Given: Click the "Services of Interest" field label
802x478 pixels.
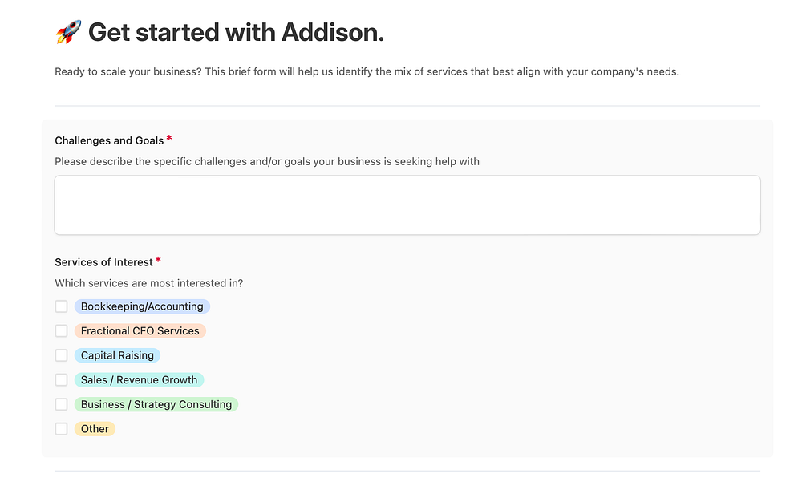Looking at the screenshot, I should [x=103, y=262].
